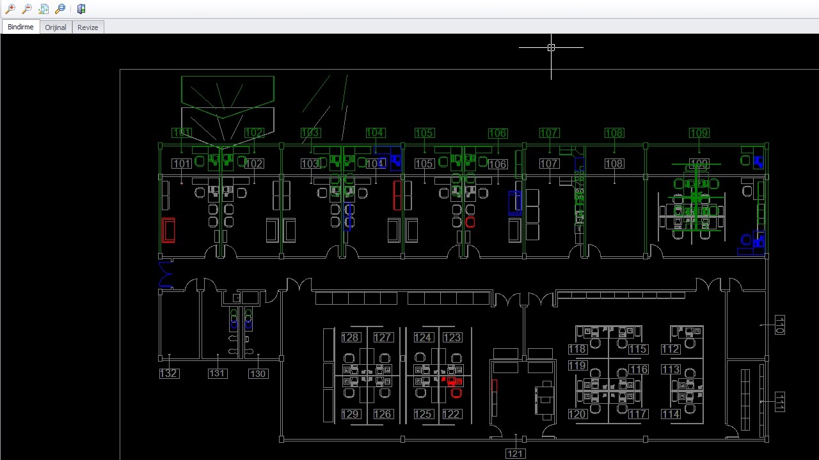The height and width of the screenshot is (460, 819).
Task: Click the workstation label 118
Action: point(578,349)
